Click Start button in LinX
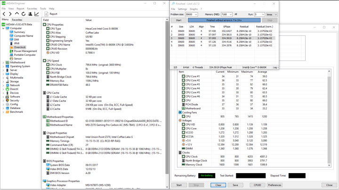Viewport: 339px width, 190px height. 178,20
